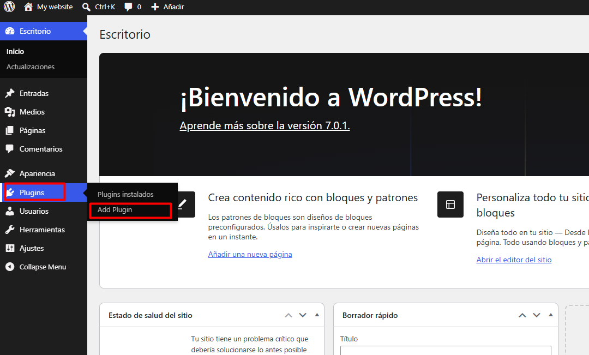The height and width of the screenshot is (355, 589).
Task: Click the Añadir plus icon
Action: tap(155, 7)
